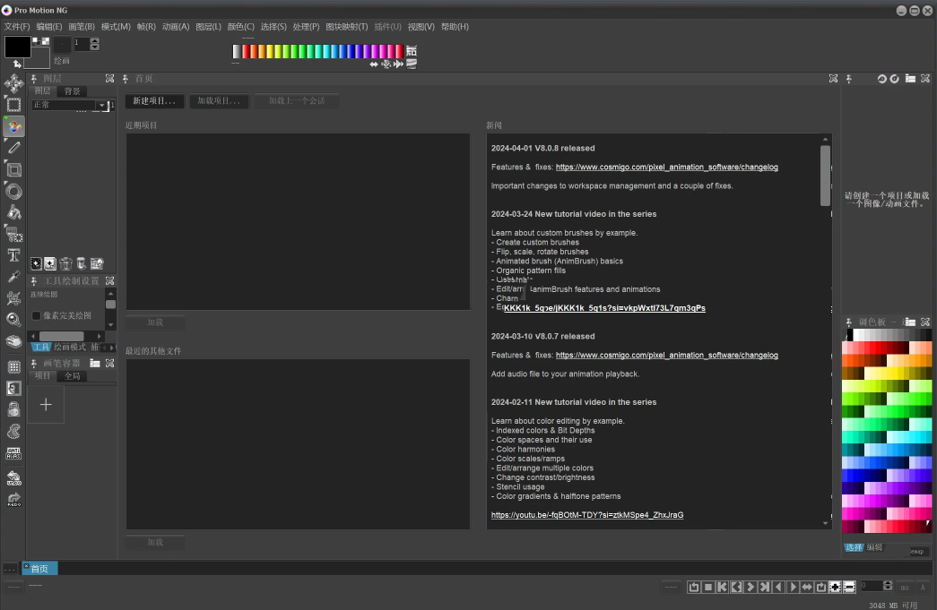937x610 pixels.
Task: Open the V8.0.8 changelog link
Action: click(x=667, y=168)
